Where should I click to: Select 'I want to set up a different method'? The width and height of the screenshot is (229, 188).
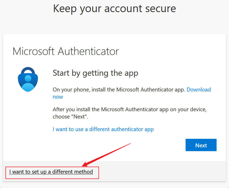point(51,172)
